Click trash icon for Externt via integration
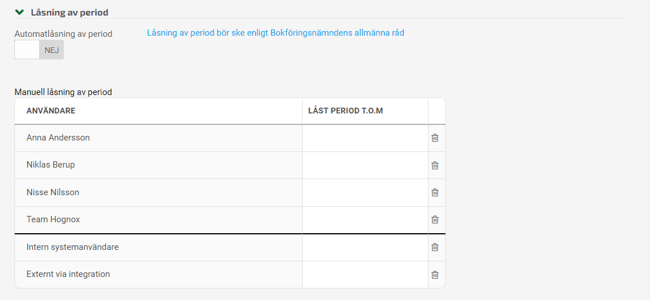Image resolution: width=650 pixels, height=300 pixels. pyautogui.click(x=435, y=275)
